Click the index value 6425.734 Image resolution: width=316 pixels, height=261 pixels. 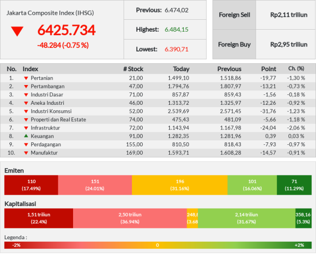coord(66,30)
